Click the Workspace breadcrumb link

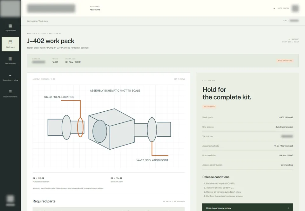[x=32, y=21]
